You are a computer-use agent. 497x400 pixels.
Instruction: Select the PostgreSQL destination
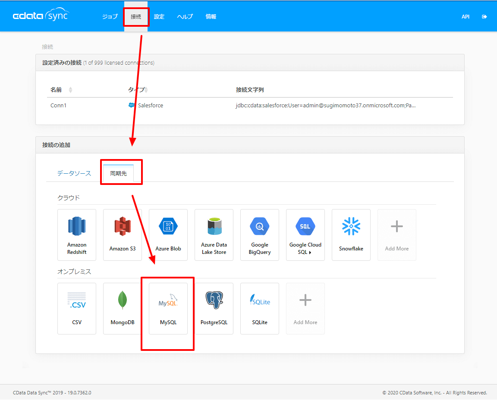pos(214,309)
